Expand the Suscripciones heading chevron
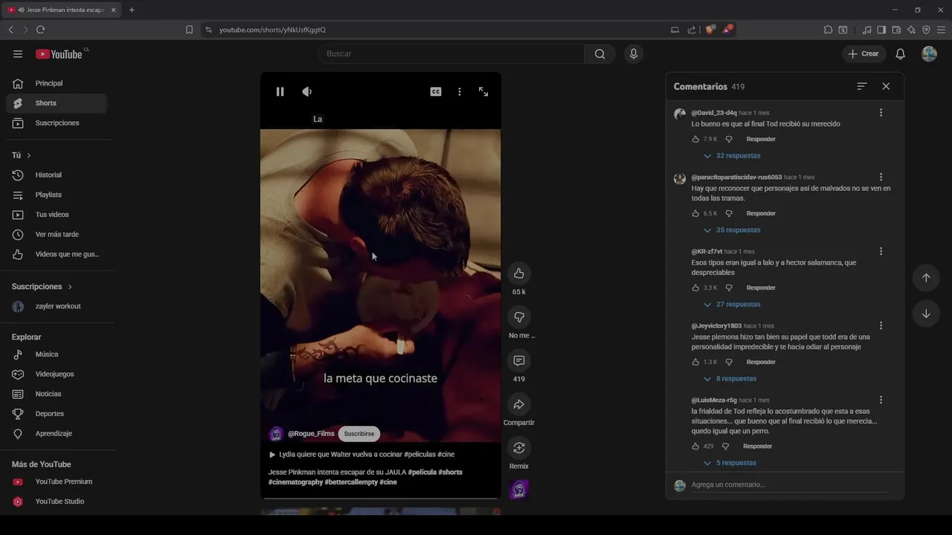Image resolution: width=952 pixels, height=535 pixels. [x=70, y=287]
